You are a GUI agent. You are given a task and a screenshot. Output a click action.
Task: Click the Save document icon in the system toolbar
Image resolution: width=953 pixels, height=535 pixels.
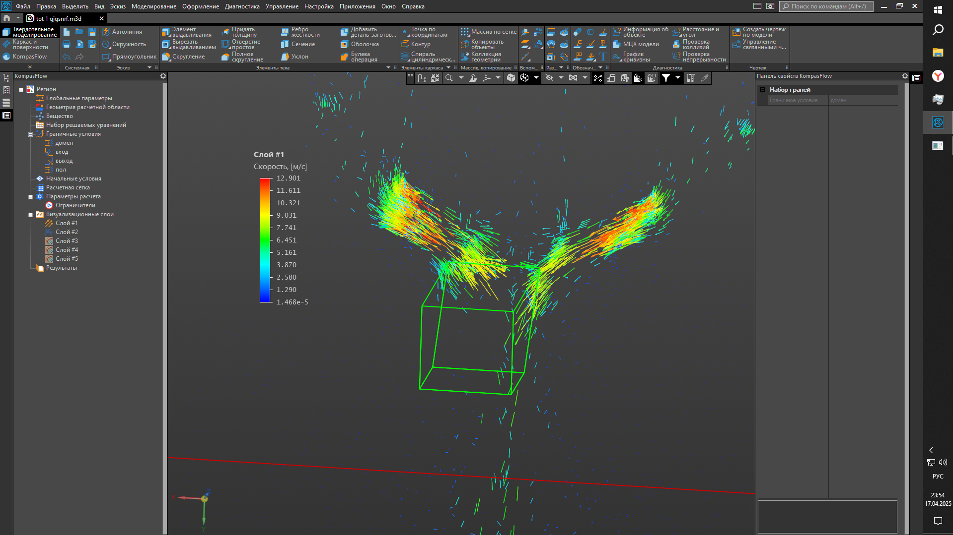point(92,32)
